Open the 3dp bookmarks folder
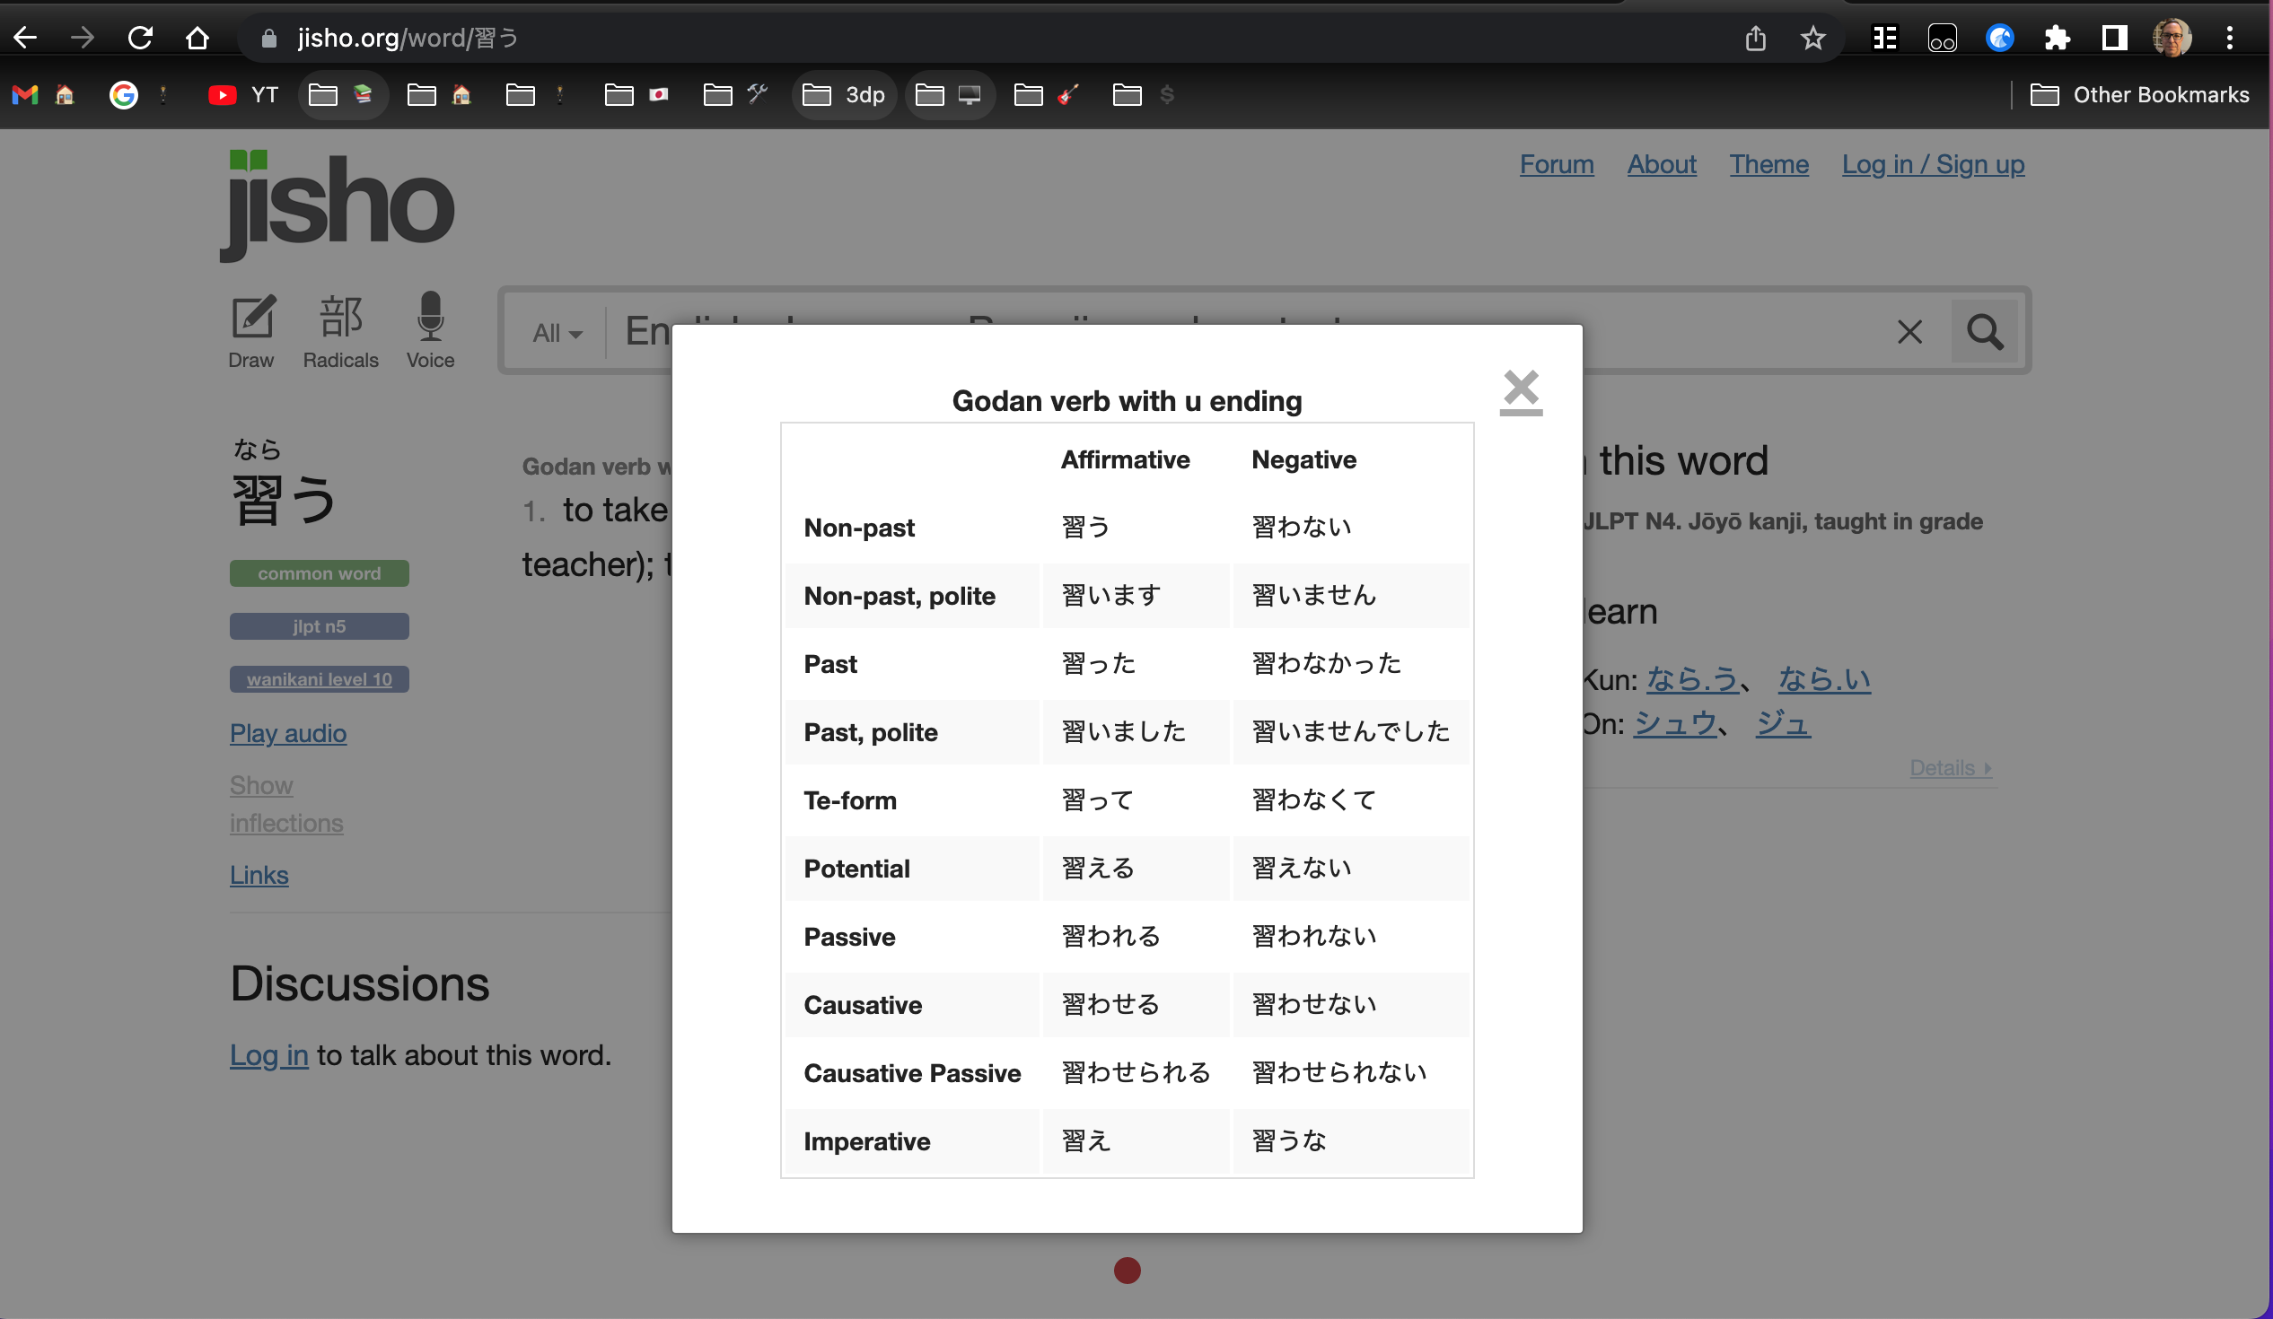Viewport: 2273px width, 1319px height. click(x=844, y=95)
